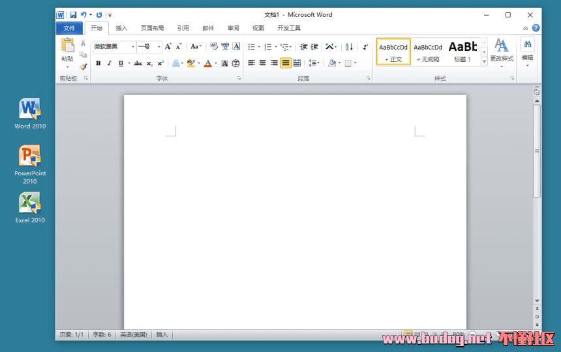Open the font dialog launcher in 字体 group

pyautogui.click(x=239, y=78)
